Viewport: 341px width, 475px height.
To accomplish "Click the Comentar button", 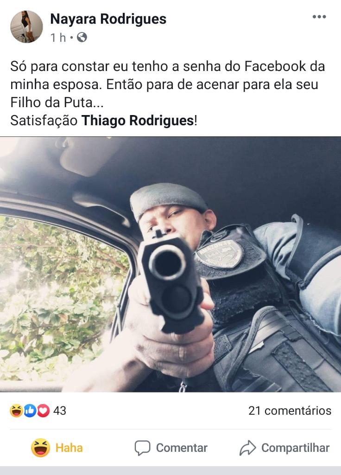I will pos(171,448).
